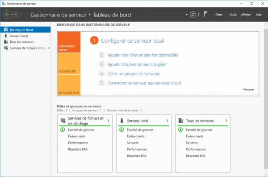Click the step 2 number circle
This screenshot has height=177, width=268.
tap(101, 55)
